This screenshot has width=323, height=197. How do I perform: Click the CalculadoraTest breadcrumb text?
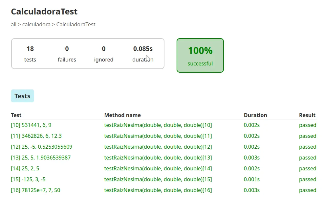pyautogui.click(x=76, y=25)
